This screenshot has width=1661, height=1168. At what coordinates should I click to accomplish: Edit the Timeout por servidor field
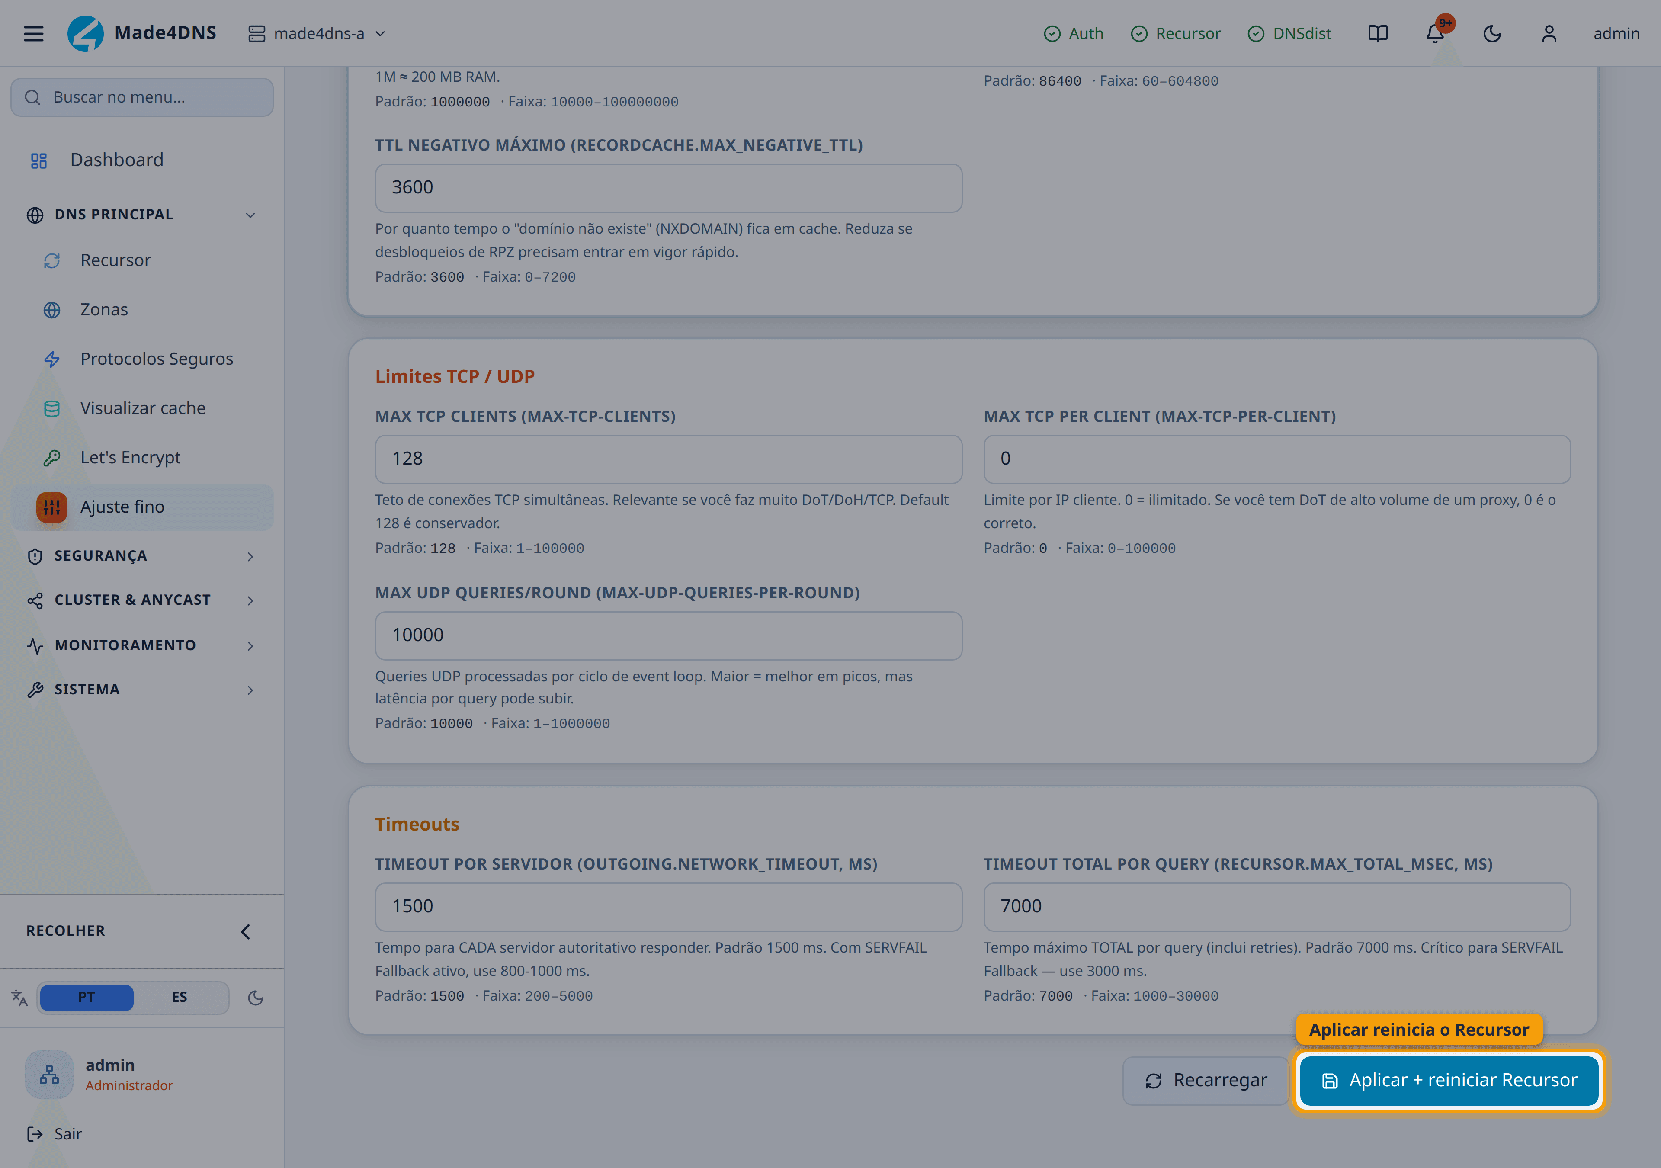(668, 908)
